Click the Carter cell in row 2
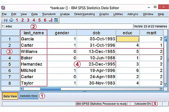The image size is (169, 112). tap(34, 45)
